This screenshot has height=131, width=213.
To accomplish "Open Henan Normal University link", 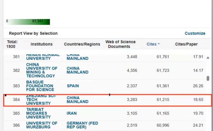I will click(43, 57).
